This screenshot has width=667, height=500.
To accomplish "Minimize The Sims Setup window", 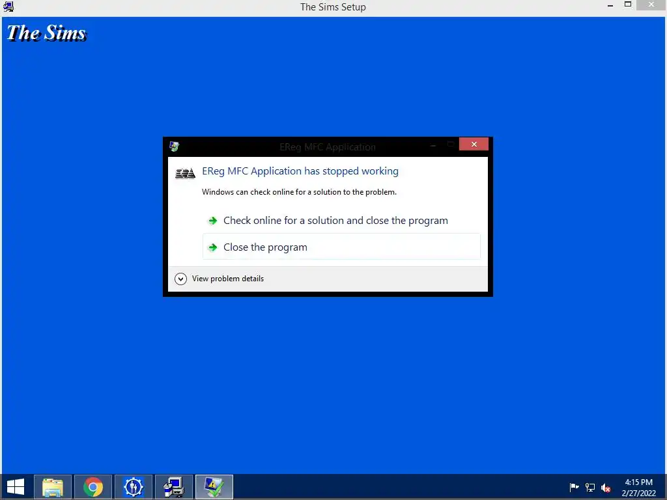I will click(x=610, y=5).
